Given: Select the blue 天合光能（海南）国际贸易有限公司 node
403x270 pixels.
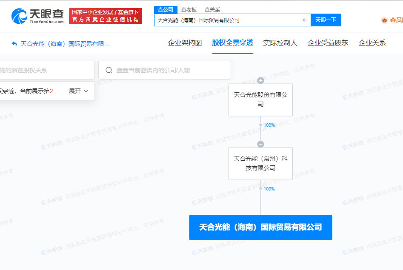Looking at the screenshot, I should point(260,227).
